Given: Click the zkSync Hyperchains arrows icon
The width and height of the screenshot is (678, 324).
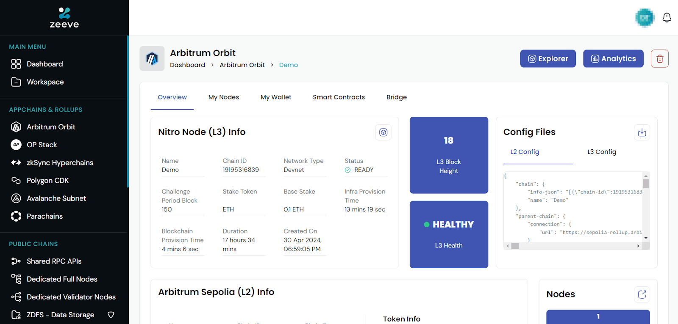Looking at the screenshot, I should (16, 162).
